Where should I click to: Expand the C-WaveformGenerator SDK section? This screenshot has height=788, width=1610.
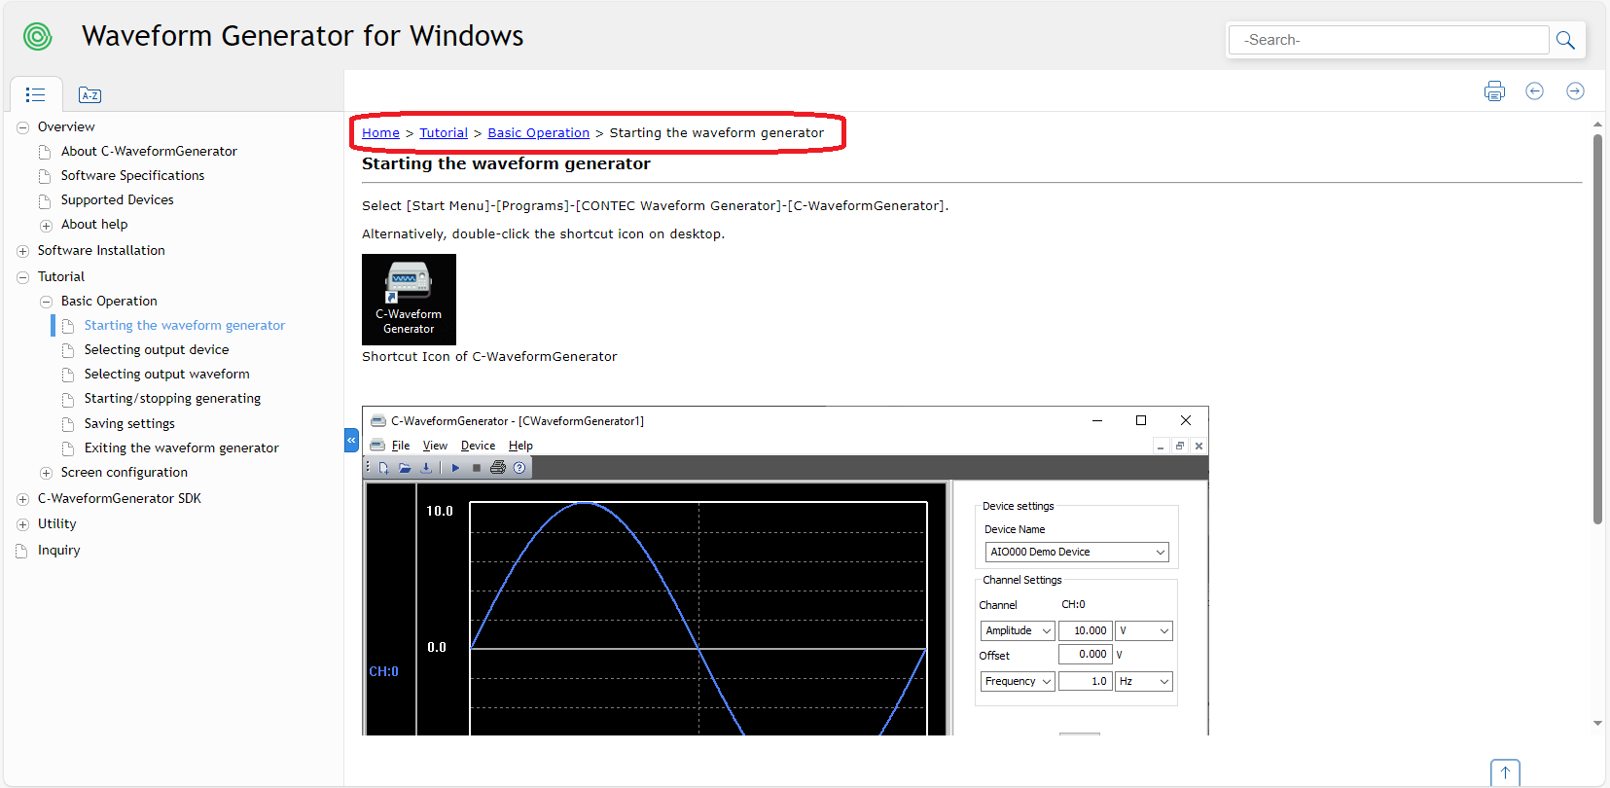[x=22, y=499]
